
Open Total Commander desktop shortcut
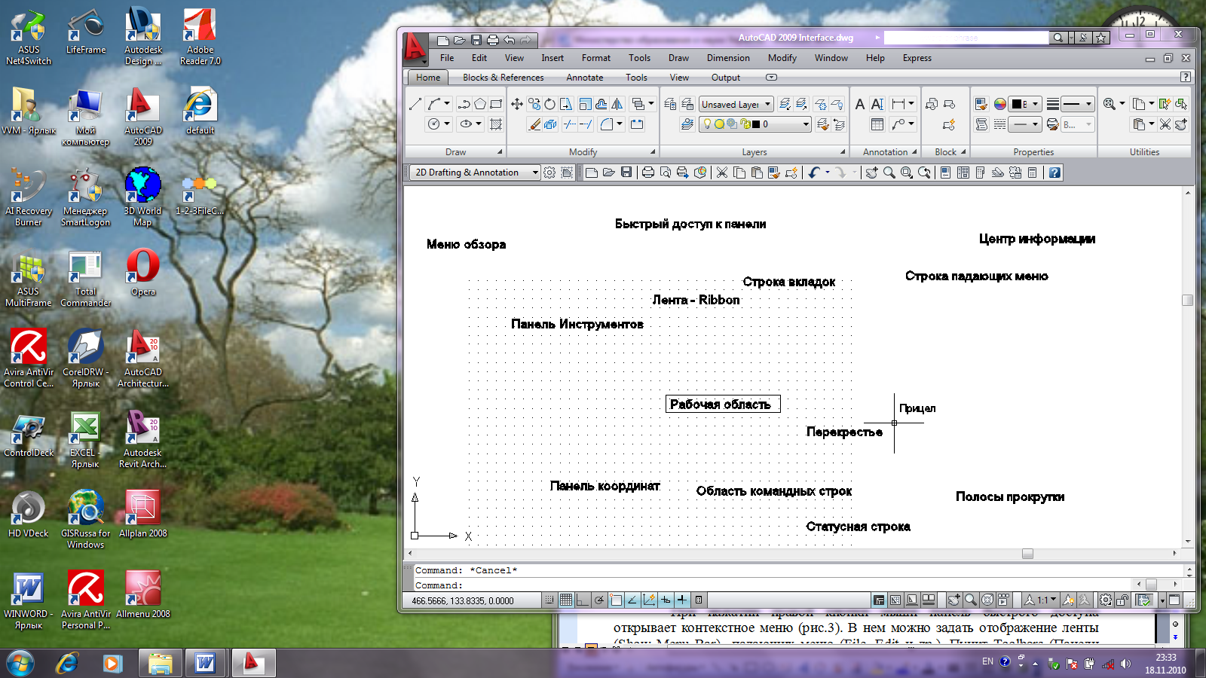tap(85, 279)
